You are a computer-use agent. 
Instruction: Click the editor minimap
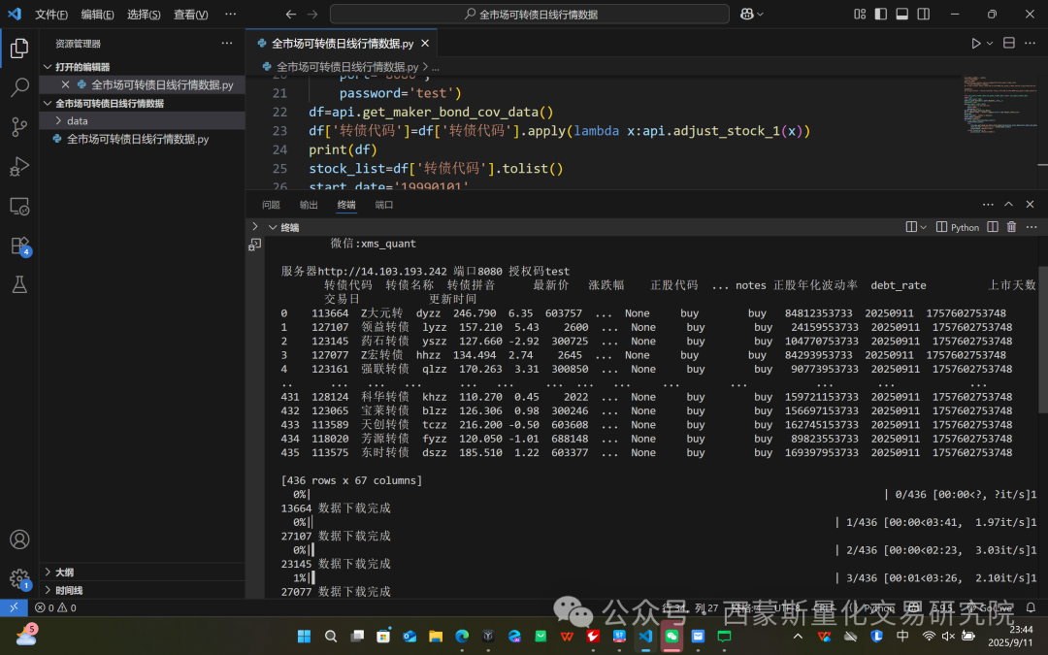coord(999,106)
